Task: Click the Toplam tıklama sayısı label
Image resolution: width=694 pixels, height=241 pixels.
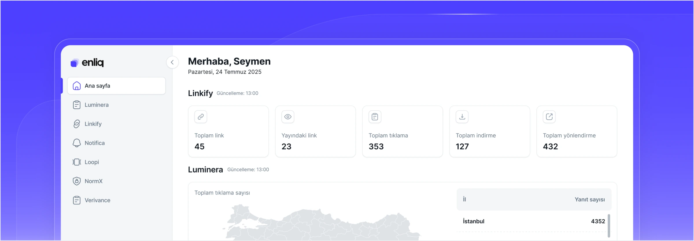Action: (222, 193)
